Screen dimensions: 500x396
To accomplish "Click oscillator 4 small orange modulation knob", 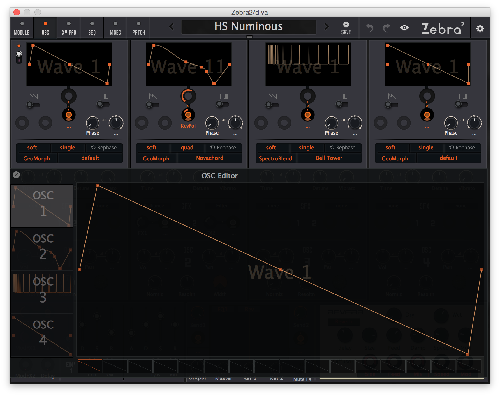I will pos(427,115).
